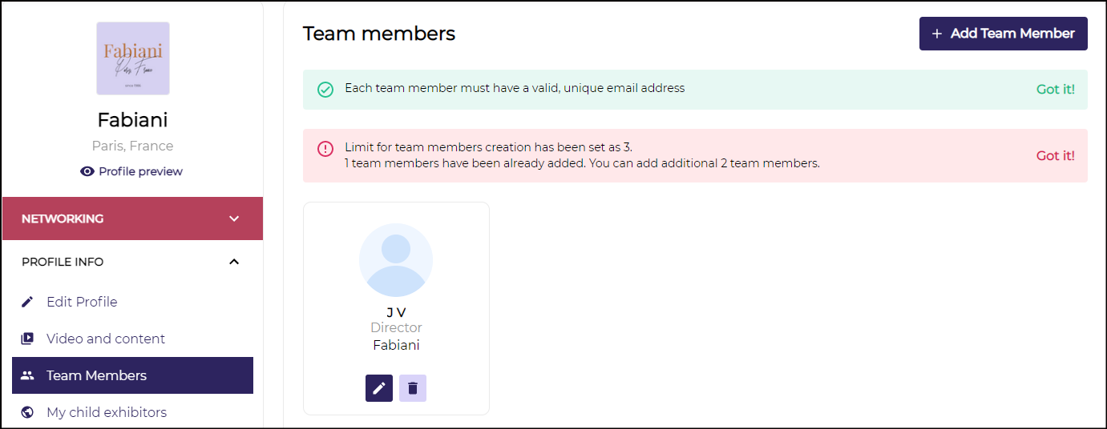The height and width of the screenshot is (429, 1107).
Task: Click the people icon beside Team Members
Action: tap(27, 375)
